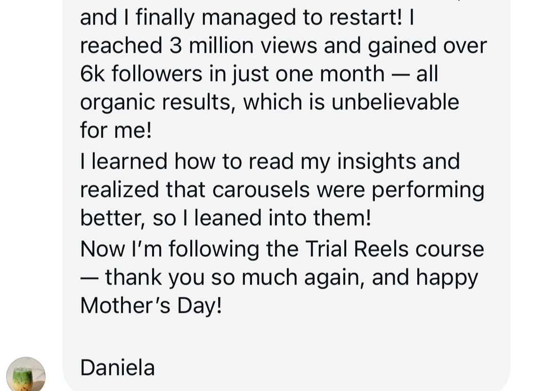Click the signature name Daniela
This screenshot has height=391, width=552.
(x=117, y=368)
